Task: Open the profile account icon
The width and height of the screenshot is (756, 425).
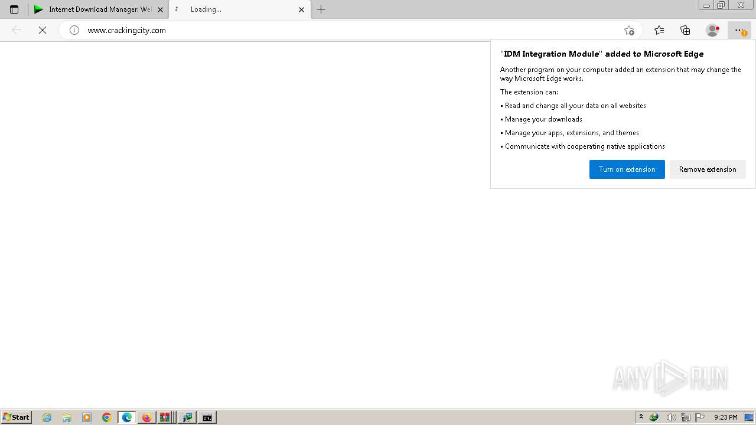Action: click(712, 30)
